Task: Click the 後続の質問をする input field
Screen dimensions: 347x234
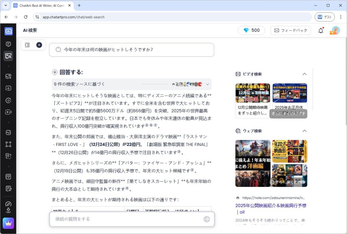Action: [x=127, y=219]
